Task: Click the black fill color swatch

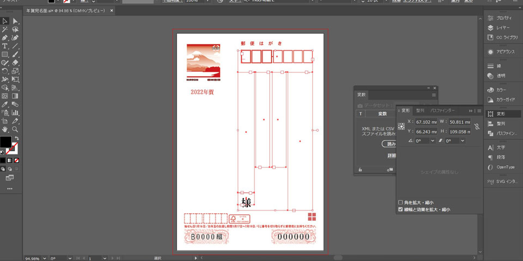Action: [5, 142]
